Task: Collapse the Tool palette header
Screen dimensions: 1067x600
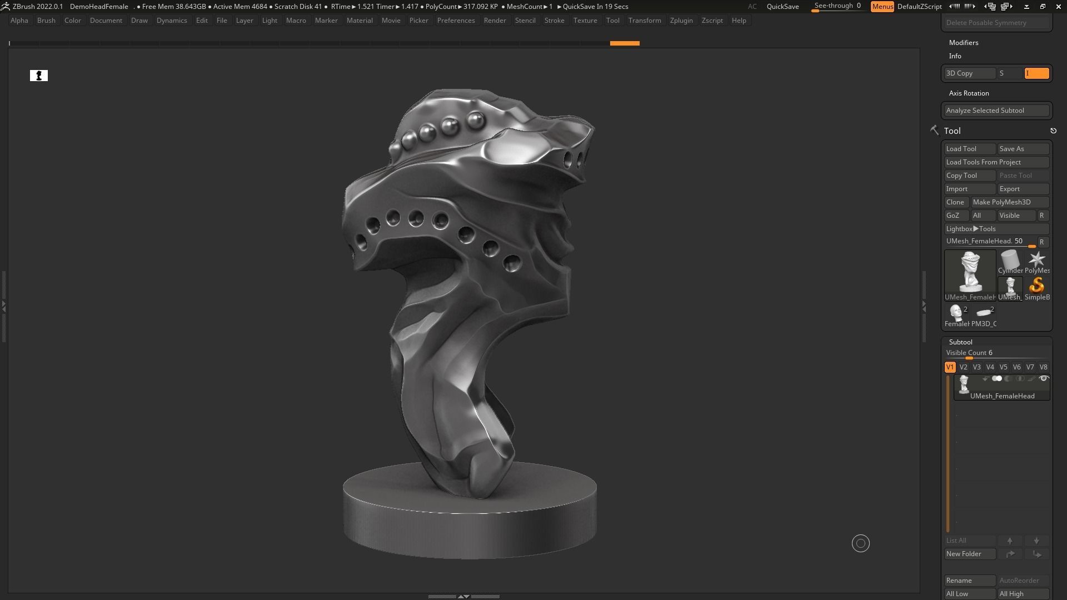Action: [952, 131]
